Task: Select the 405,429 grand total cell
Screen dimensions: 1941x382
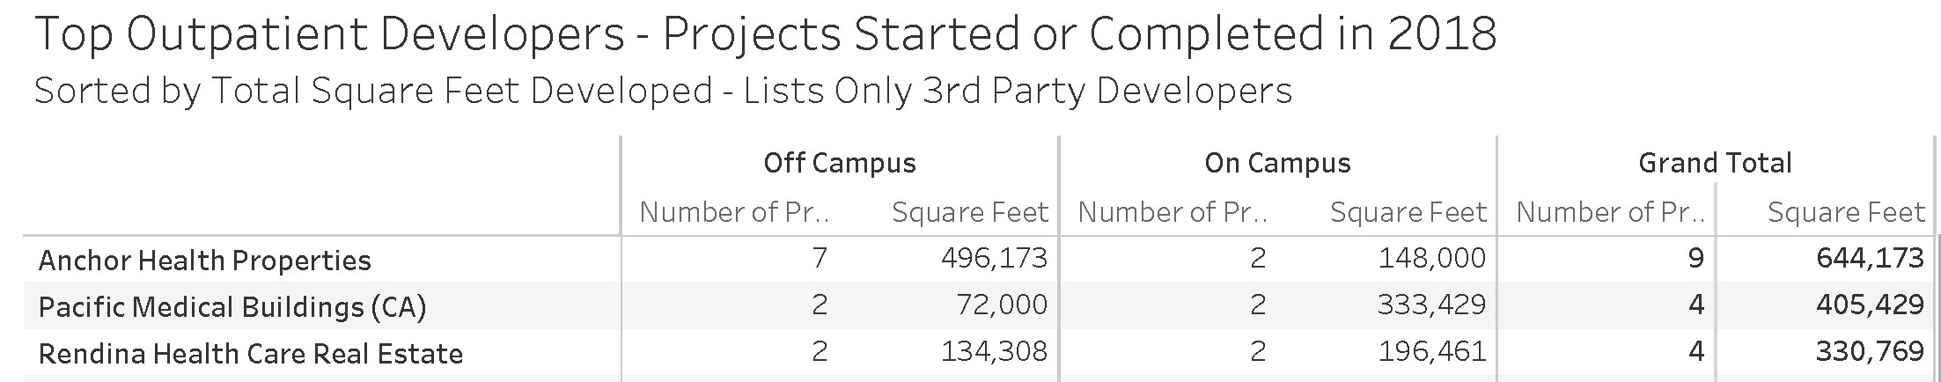Action: pyautogui.click(x=1870, y=305)
